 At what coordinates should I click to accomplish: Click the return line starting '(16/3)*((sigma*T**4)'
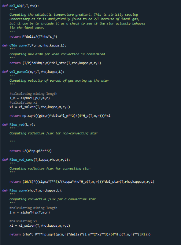click(x=82, y=182)
